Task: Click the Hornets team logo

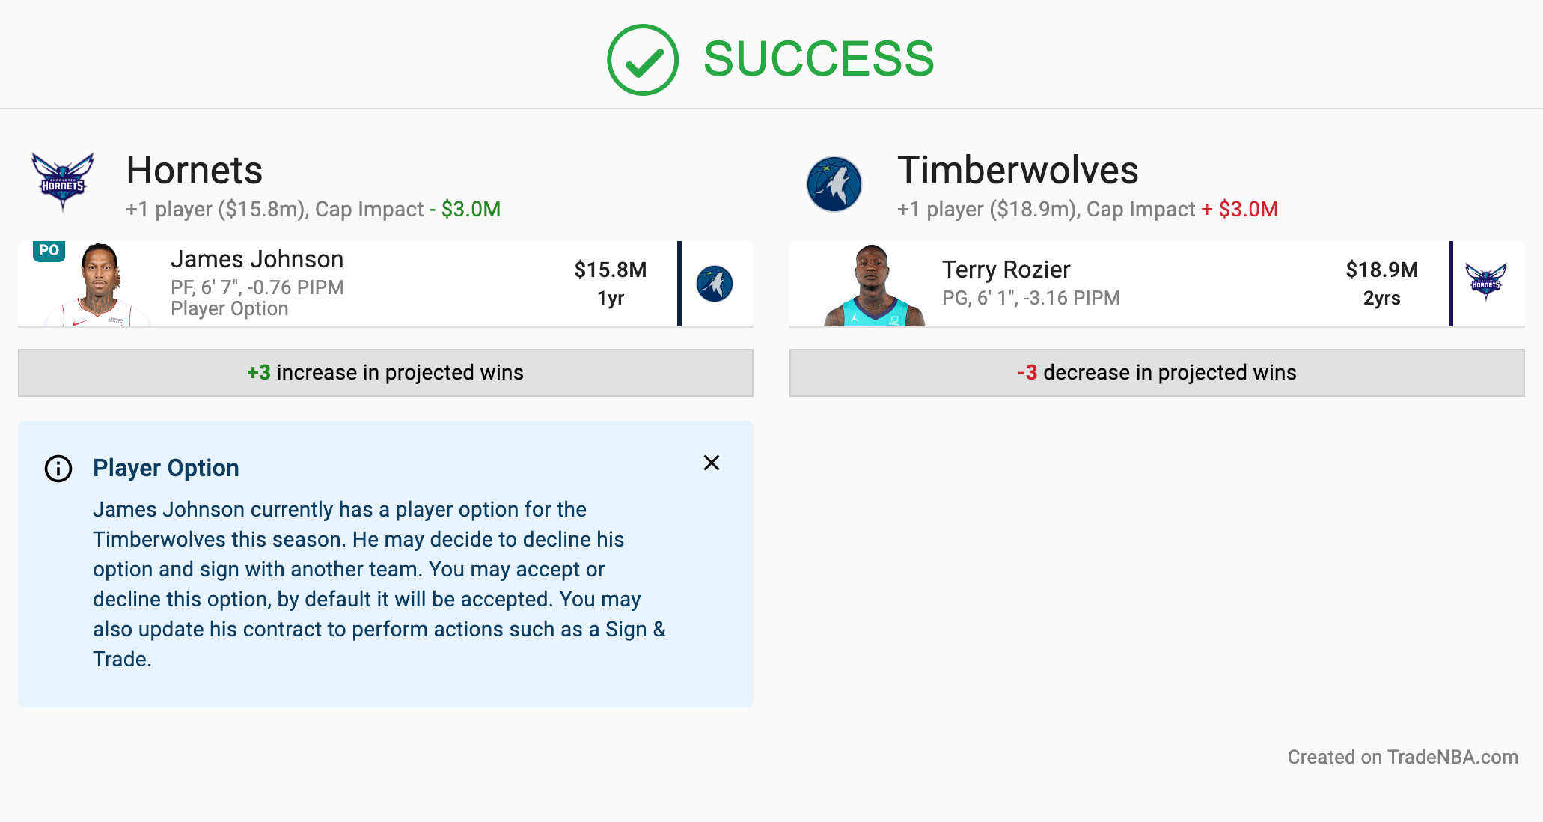Action: point(63,183)
